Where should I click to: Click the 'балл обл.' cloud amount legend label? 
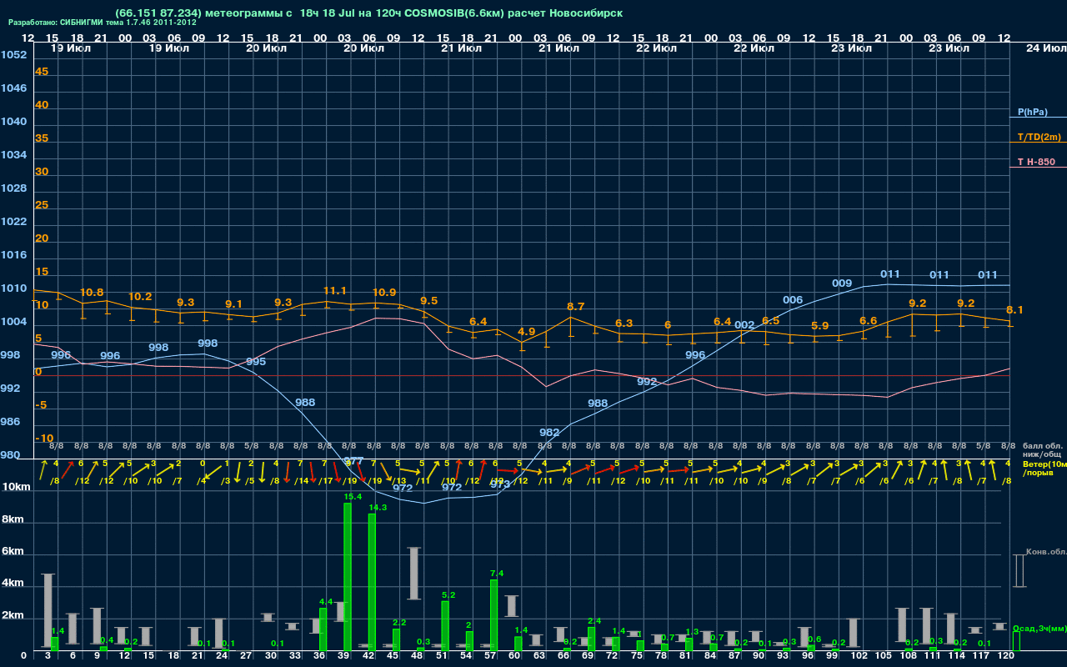click(1043, 448)
